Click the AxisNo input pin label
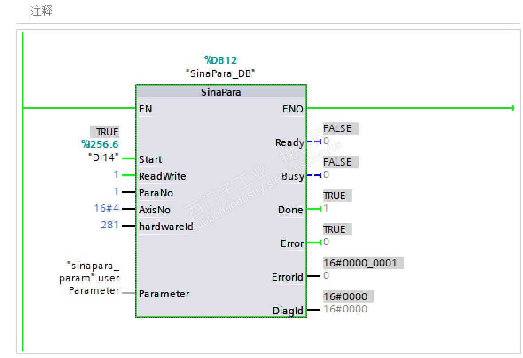This screenshot has height=358, width=523. (x=155, y=210)
